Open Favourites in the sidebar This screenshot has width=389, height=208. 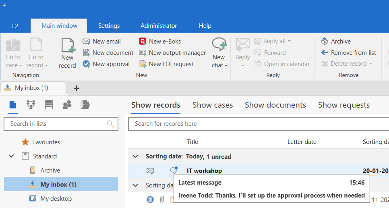(x=46, y=142)
